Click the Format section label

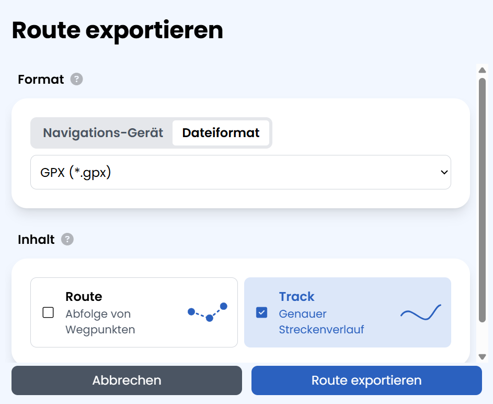coord(41,80)
